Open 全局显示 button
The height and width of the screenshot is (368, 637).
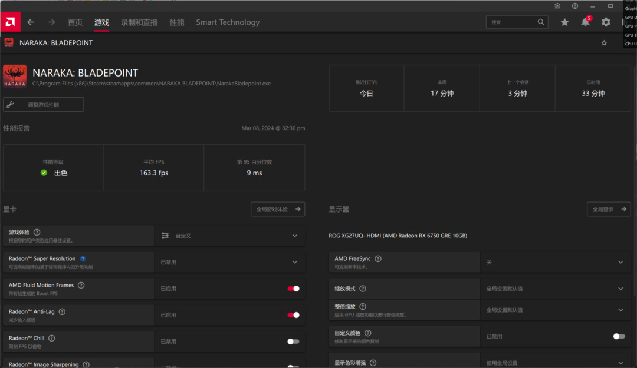point(609,210)
